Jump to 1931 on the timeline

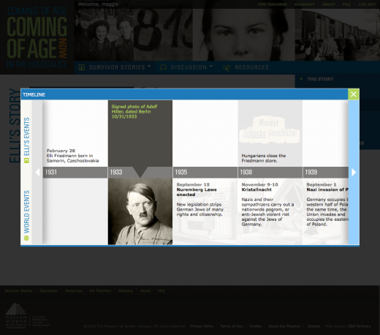coord(75,173)
